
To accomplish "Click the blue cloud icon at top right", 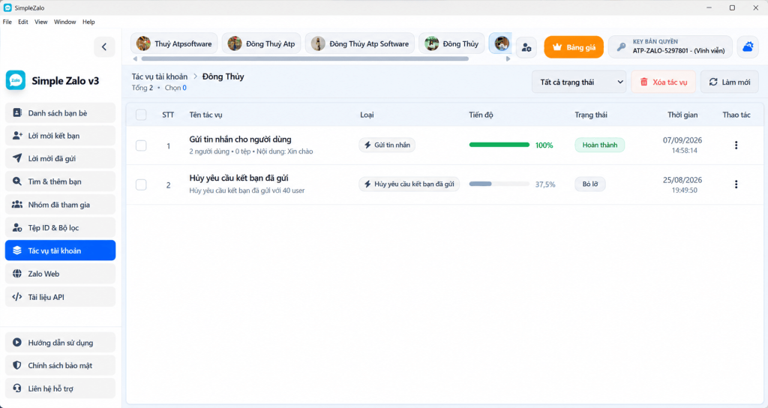I will pos(748,47).
